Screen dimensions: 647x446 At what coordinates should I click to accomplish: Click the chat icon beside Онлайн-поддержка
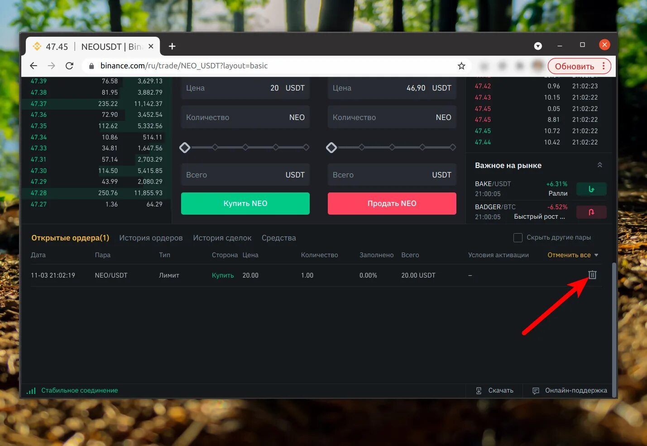click(x=536, y=391)
